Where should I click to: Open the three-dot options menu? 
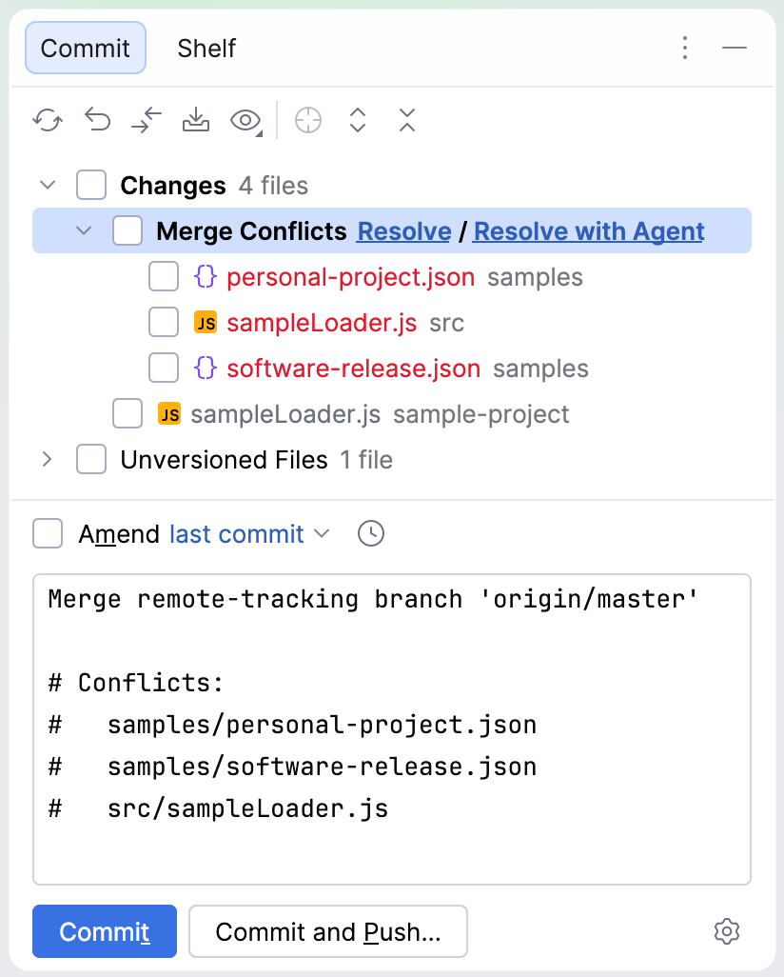point(685,48)
